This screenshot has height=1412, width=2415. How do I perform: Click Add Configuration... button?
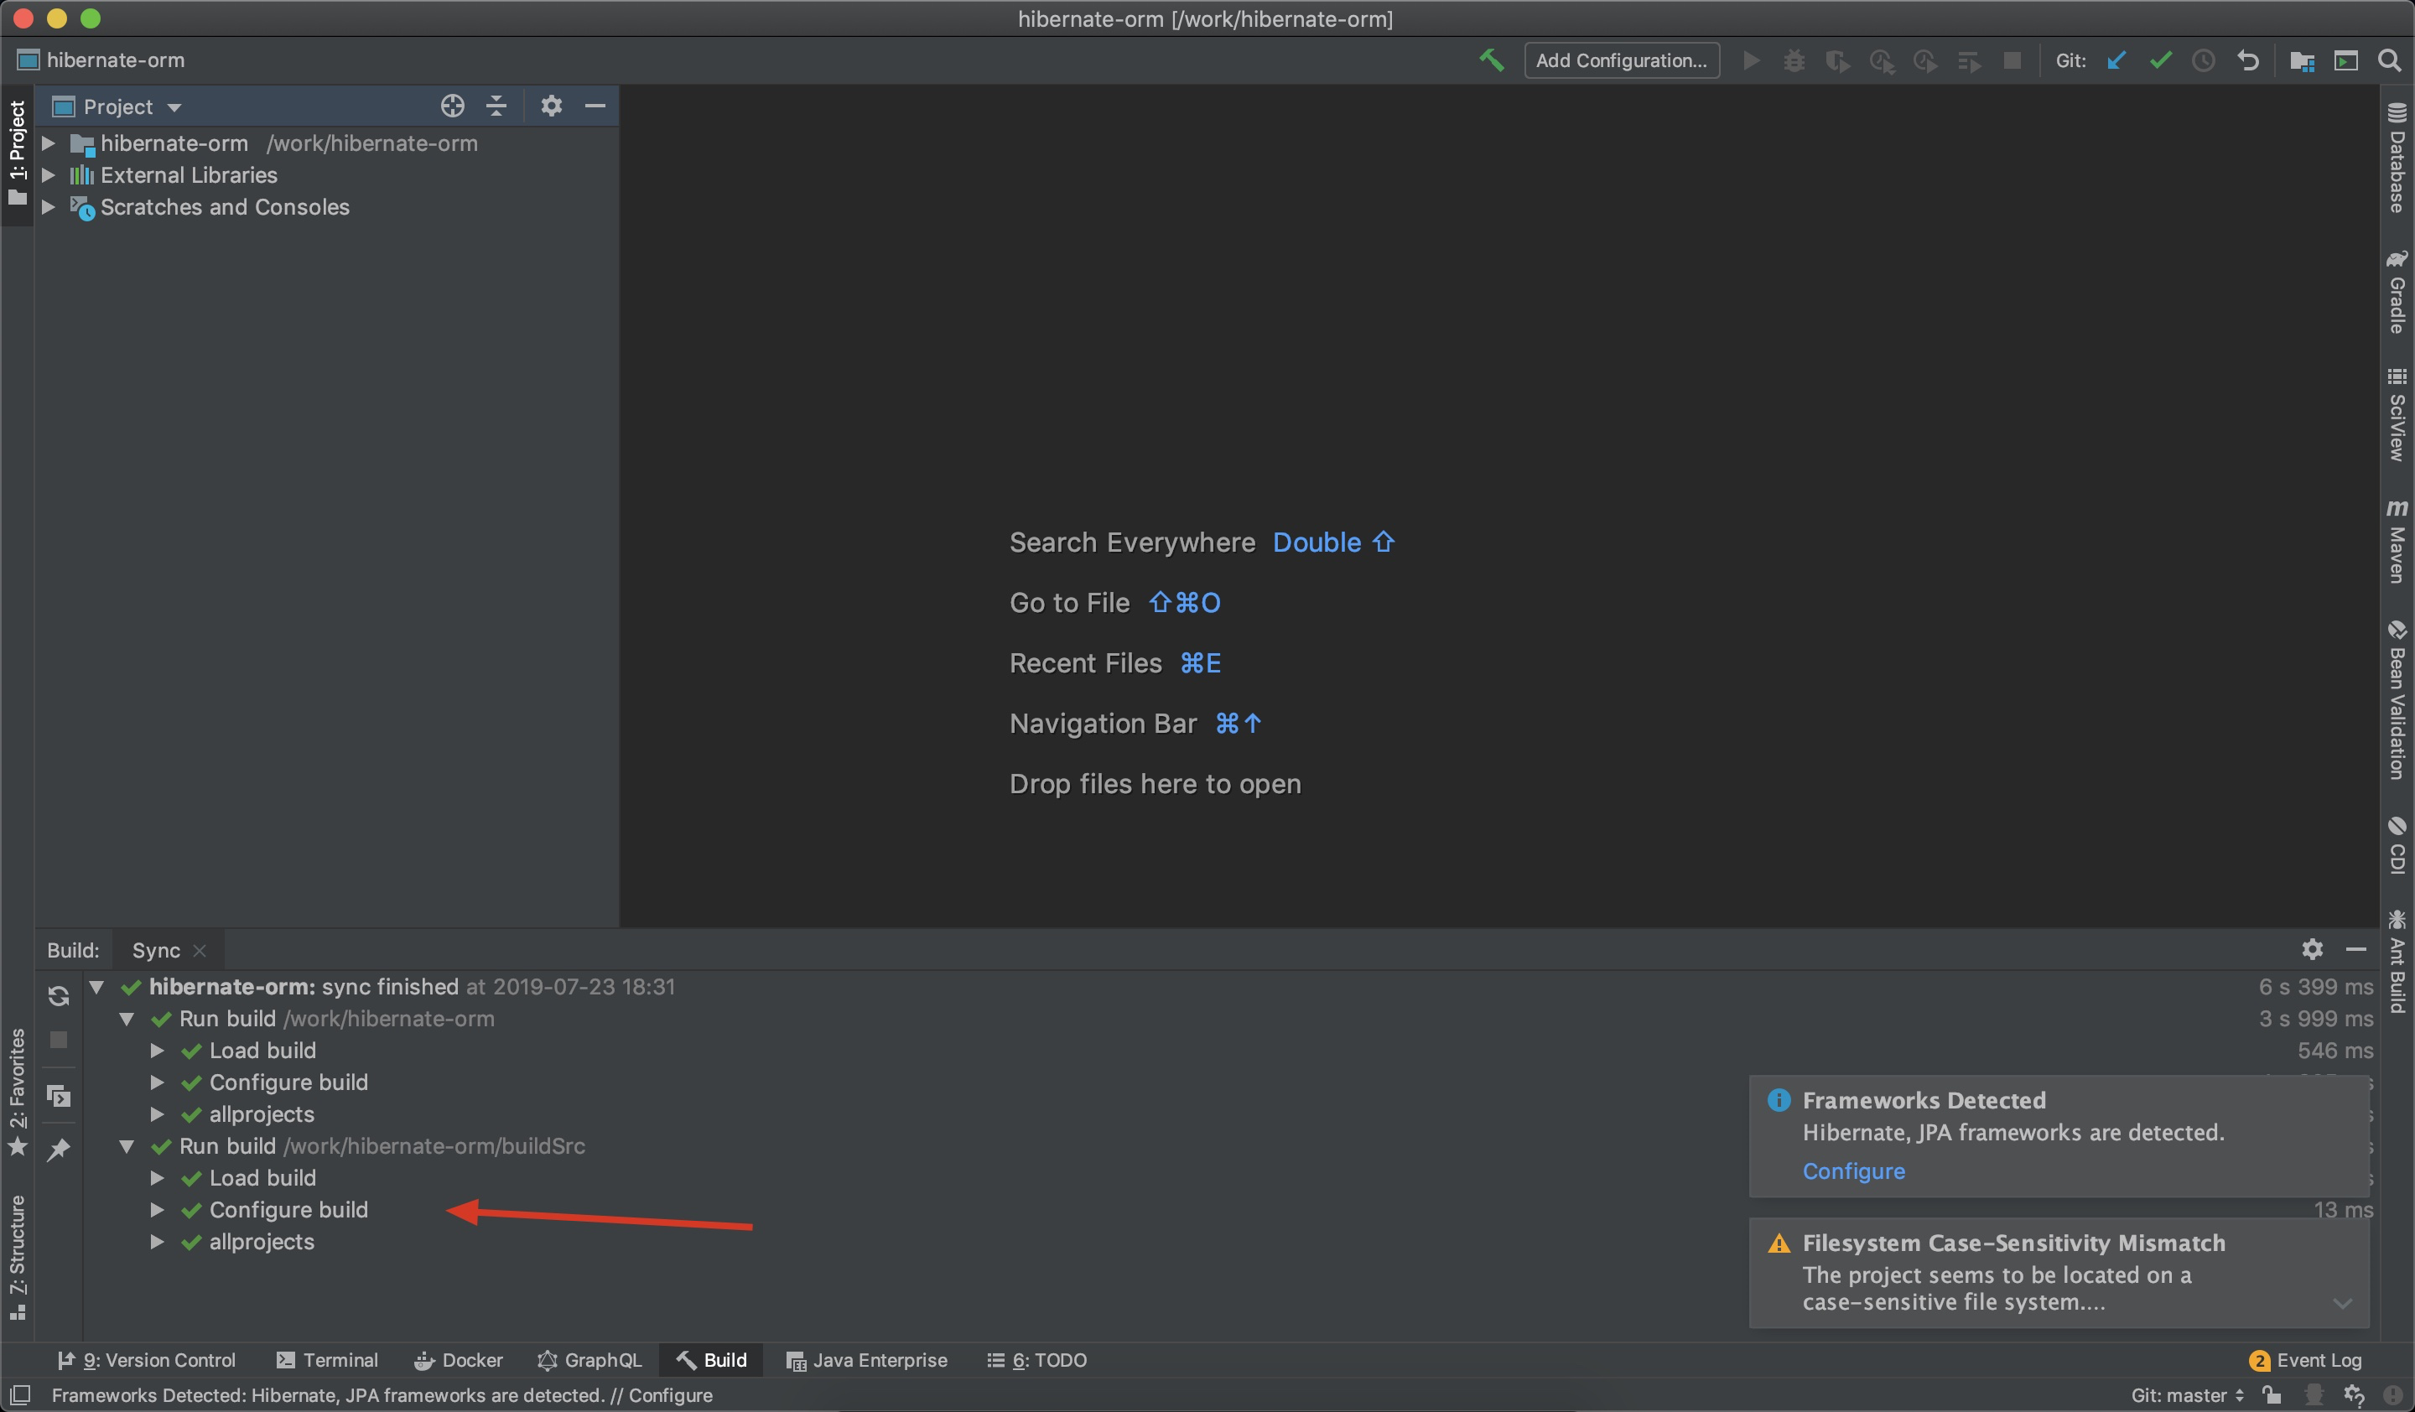[x=1621, y=60]
